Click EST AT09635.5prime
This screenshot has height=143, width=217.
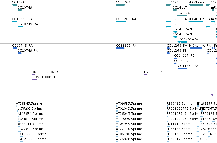(117, 106)
